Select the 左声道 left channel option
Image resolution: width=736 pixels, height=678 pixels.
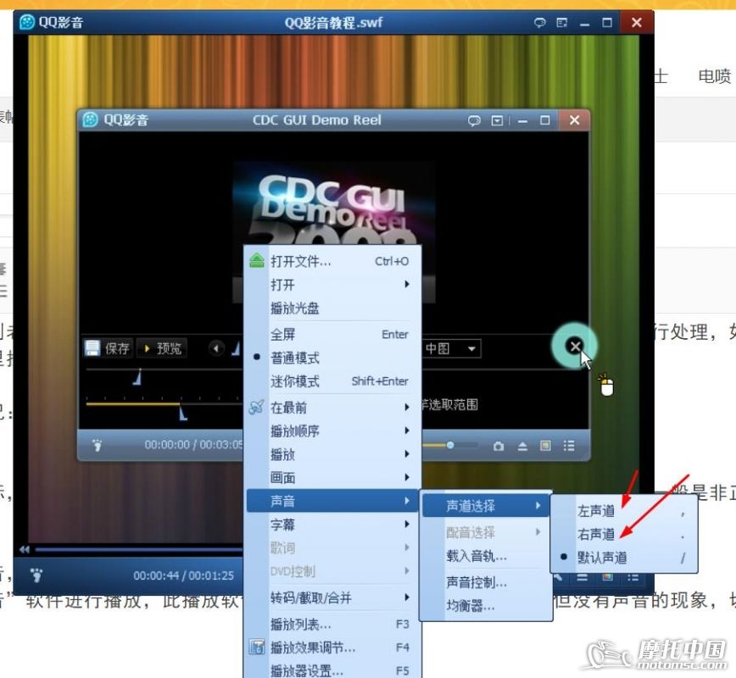point(624,511)
